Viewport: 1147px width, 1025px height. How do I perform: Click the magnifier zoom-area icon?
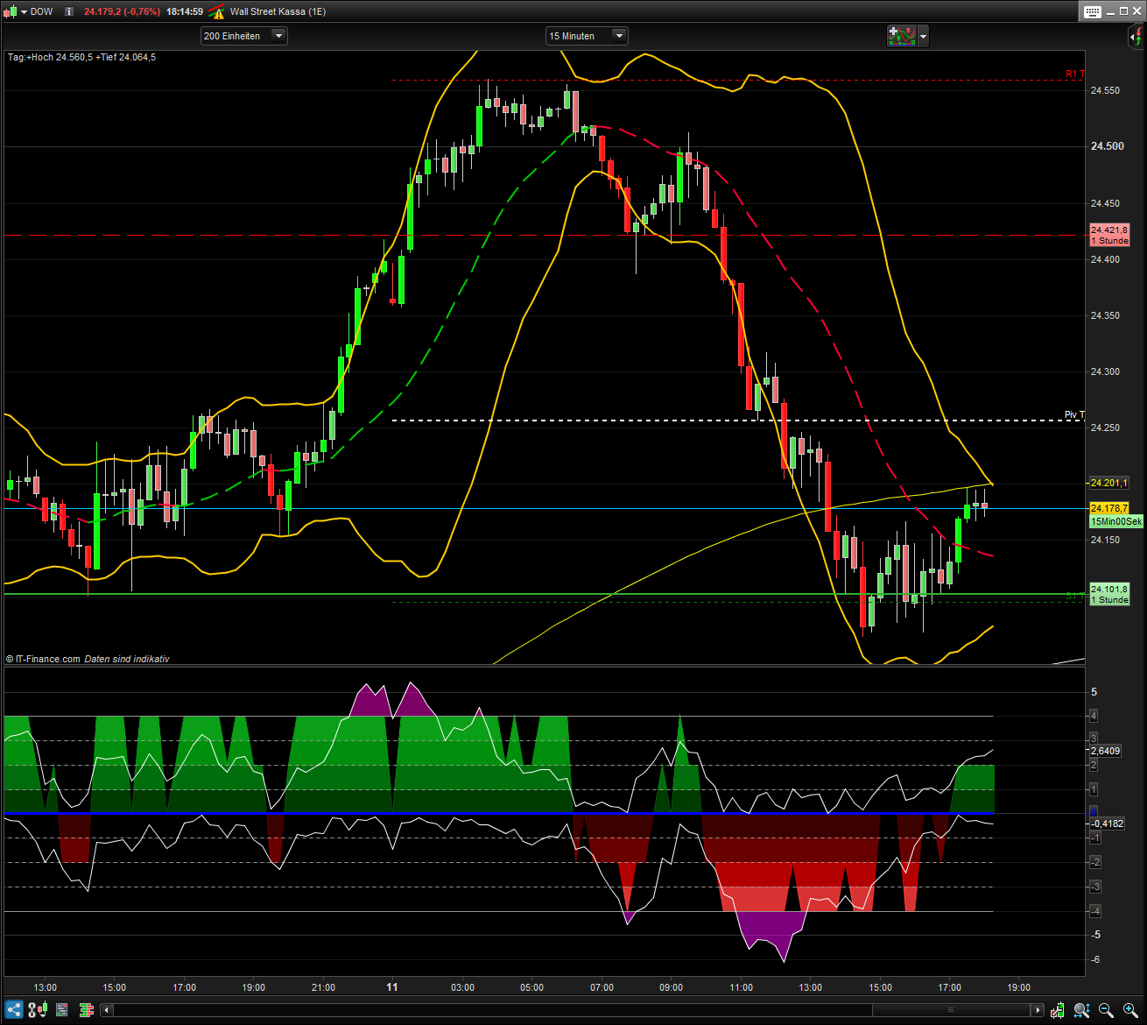[1082, 1010]
